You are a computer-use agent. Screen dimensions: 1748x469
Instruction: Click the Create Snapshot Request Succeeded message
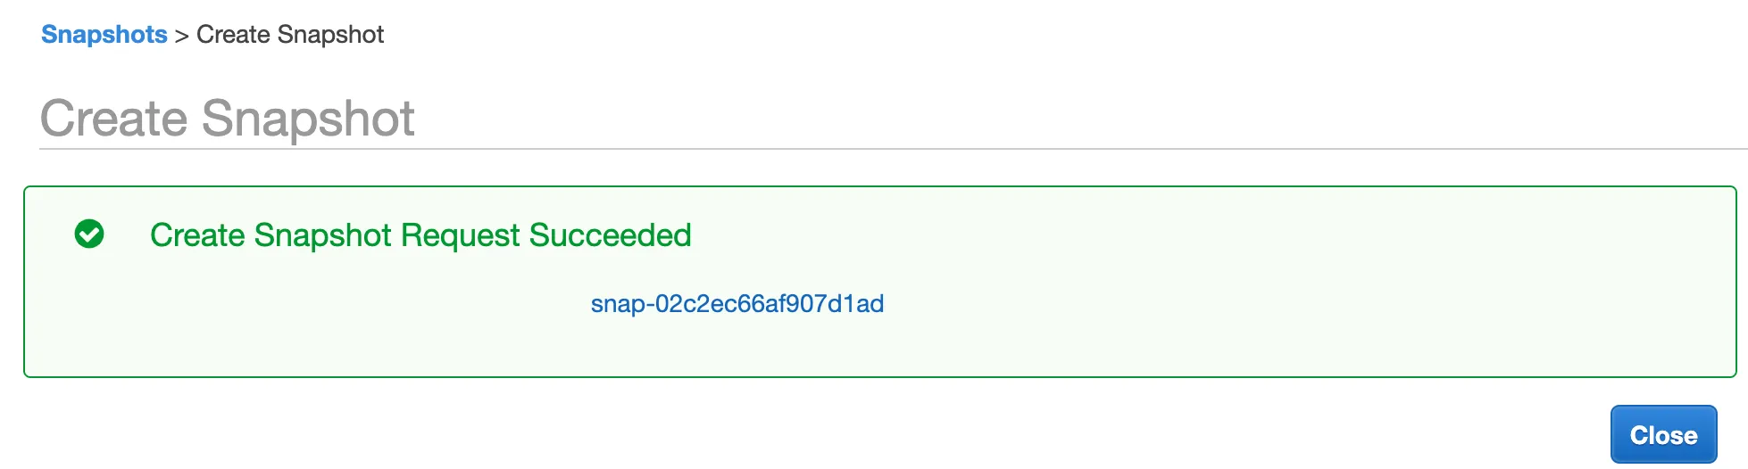[x=420, y=235]
